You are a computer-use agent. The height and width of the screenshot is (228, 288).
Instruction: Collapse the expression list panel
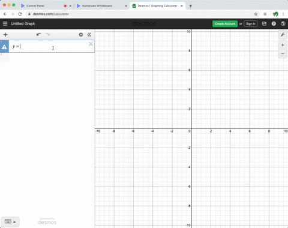(x=89, y=35)
